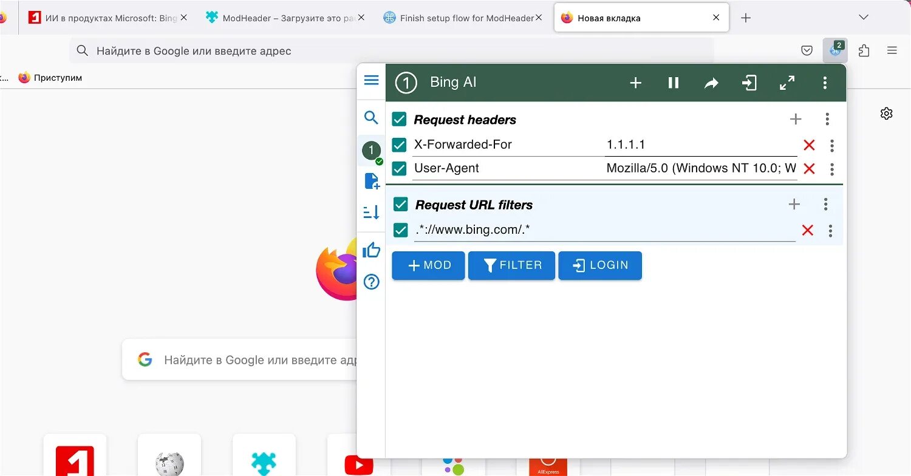Click the Приступим bookmark

[50, 78]
